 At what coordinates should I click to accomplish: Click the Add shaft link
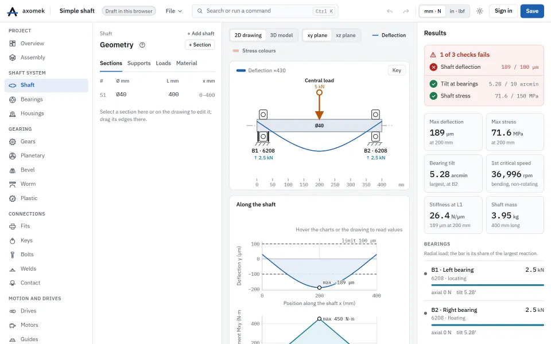201,34
